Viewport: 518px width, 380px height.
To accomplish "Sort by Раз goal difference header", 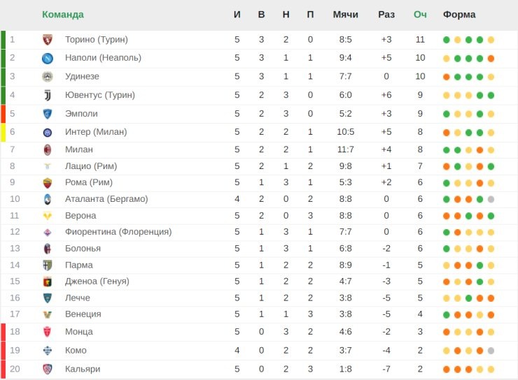I will 386,15.
